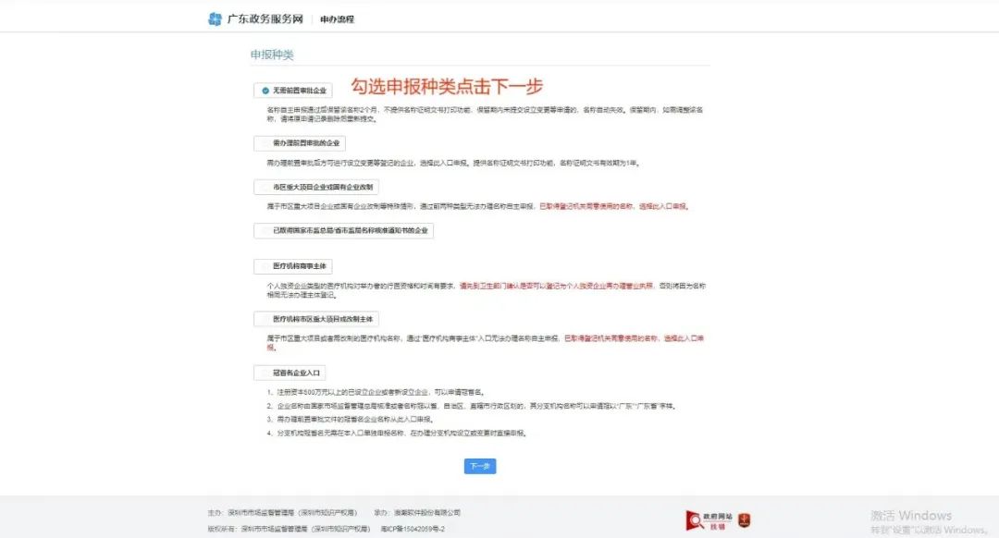Choose the 医疗机构商事主体 category
The image size is (999, 538).
pyautogui.click(x=295, y=265)
